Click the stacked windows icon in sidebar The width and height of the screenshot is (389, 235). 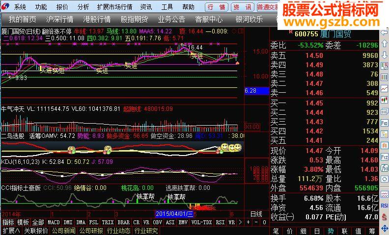(384, 111)
